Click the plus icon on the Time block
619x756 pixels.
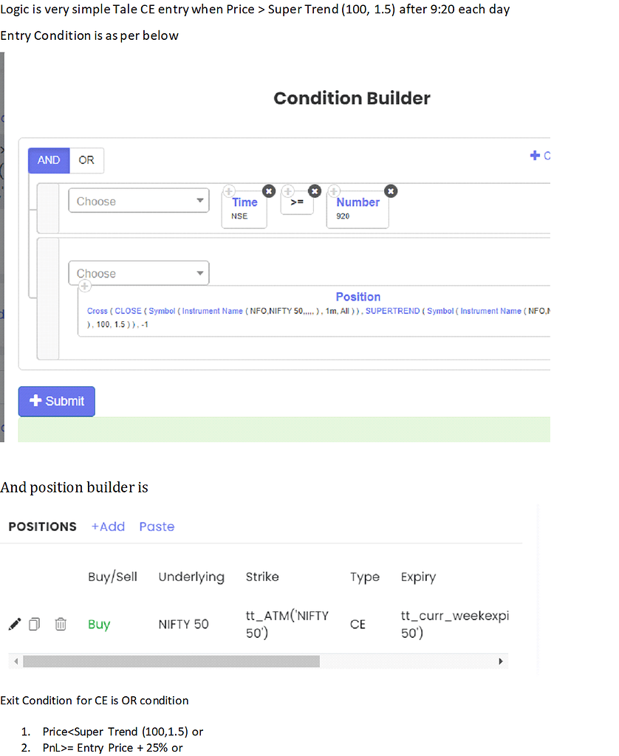[229, 191]
